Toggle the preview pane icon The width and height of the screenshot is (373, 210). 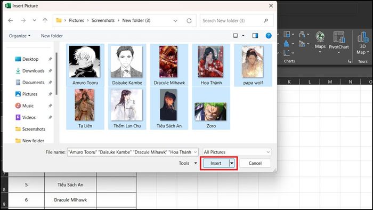point(255,36)
